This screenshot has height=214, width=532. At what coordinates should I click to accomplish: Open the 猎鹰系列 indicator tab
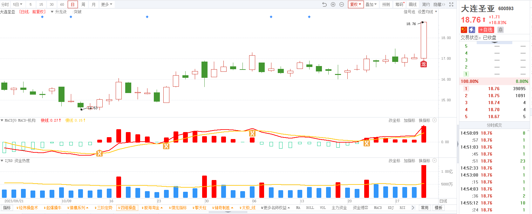click(x=78, y=208)
